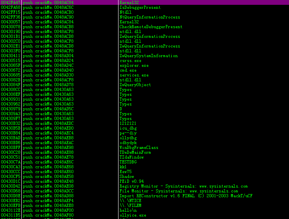Select push crackMe.0048AC90 instruction
Screen dimensions: 289x219
coord(48,17)
